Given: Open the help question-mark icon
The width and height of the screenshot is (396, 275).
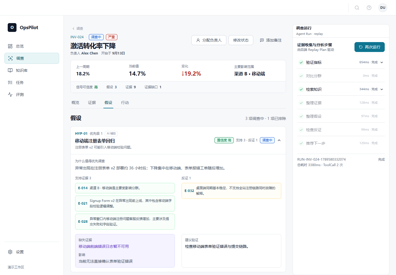Looking at the screenshot, I should pos(369,8).
